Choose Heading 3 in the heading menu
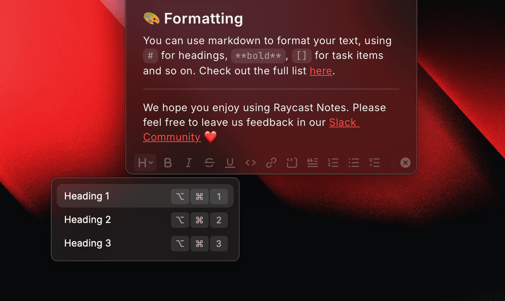The width and height of the screenshot is (505, 301). pos(87,243)
